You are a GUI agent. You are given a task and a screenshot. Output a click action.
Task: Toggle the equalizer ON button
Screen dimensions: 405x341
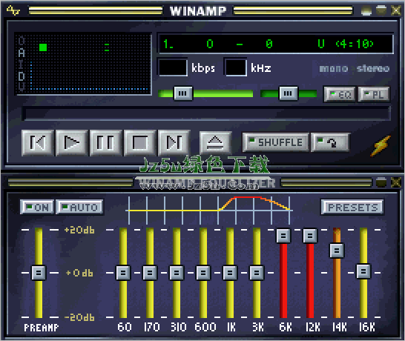tap(37, 207)
